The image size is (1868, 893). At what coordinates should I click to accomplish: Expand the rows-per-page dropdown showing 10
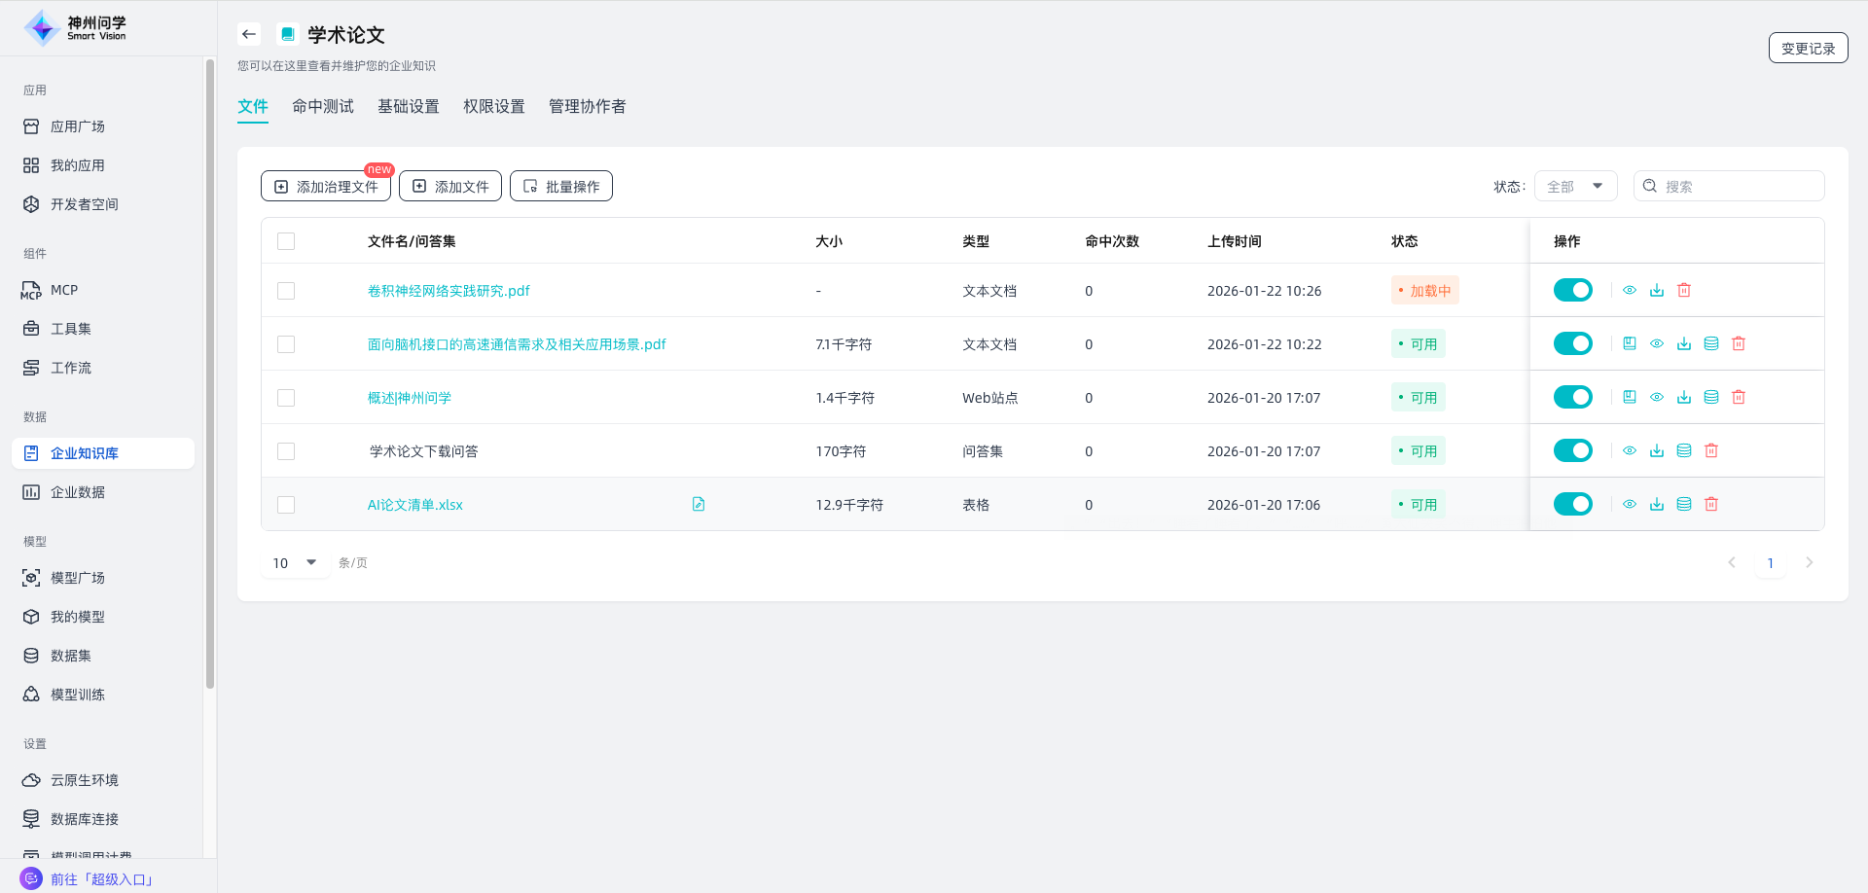tap(295, 562)
